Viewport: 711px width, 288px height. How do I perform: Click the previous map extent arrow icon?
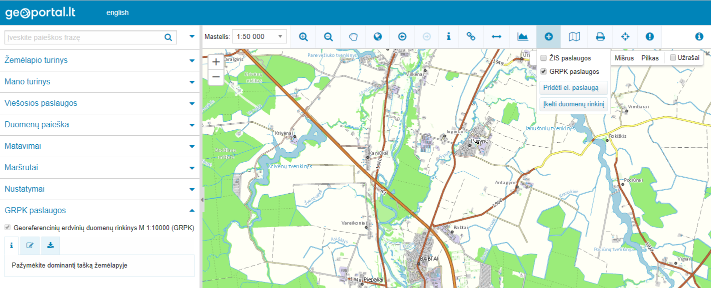click(x=402, y=36)
